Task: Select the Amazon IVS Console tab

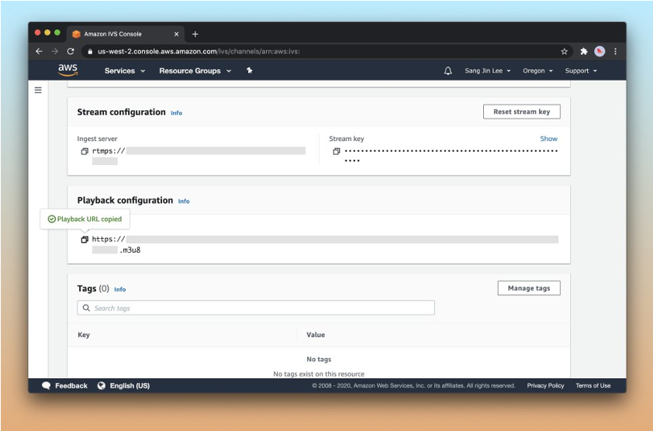Action: [x=125, y=34]
